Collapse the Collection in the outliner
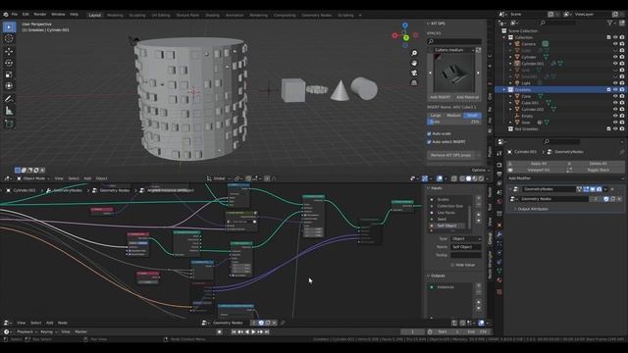Screen dimensions: 628x353 504,37
